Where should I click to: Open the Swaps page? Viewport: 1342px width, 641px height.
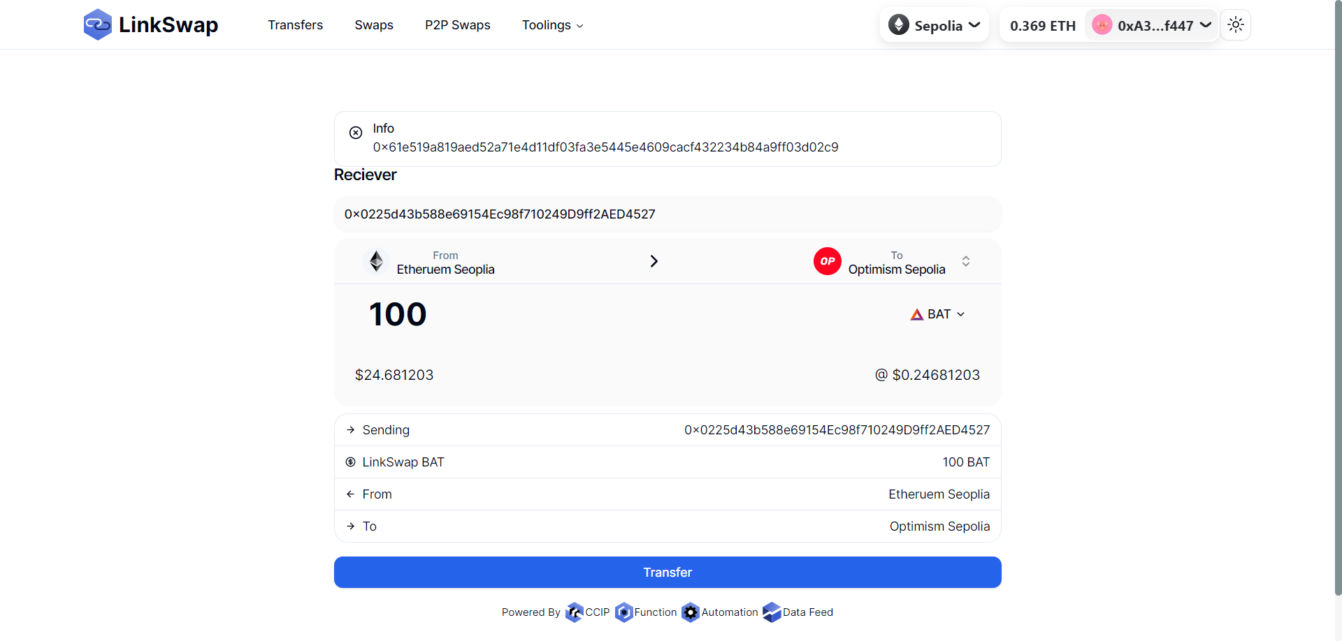point(374,25)
